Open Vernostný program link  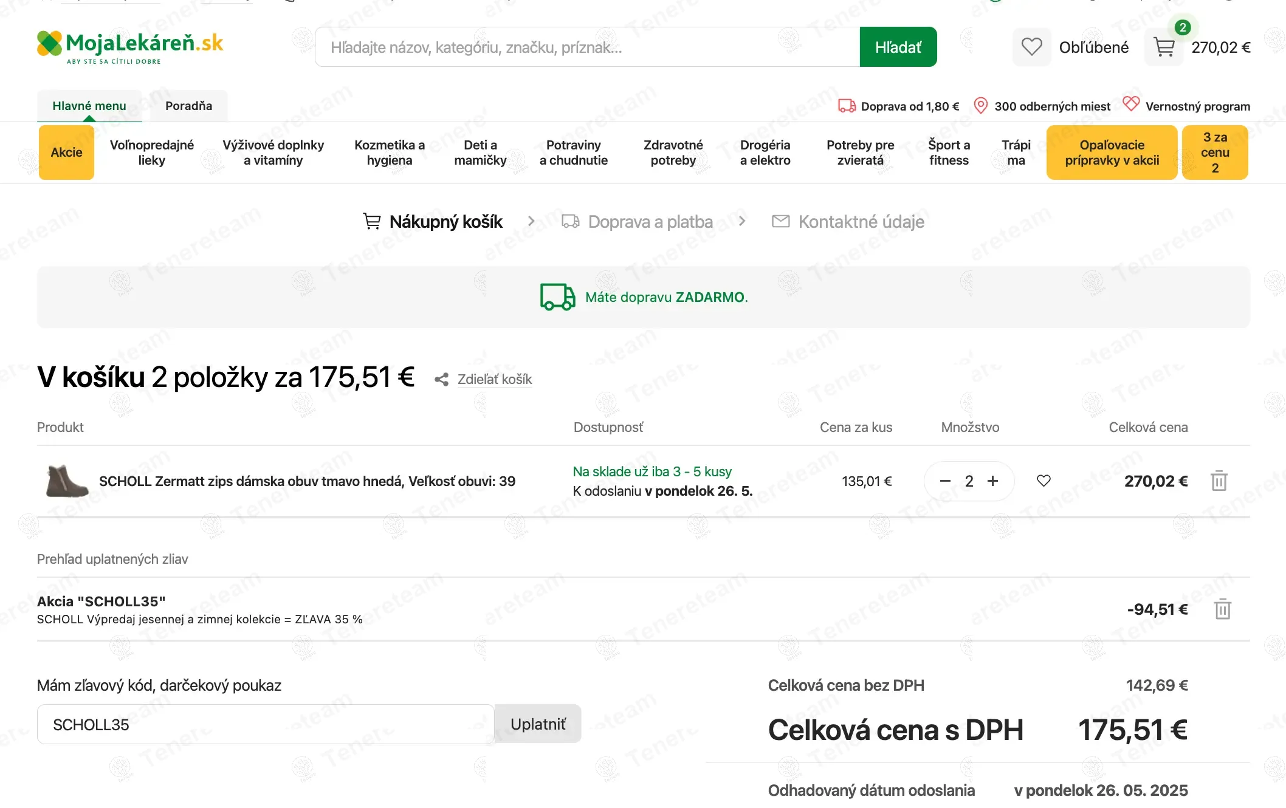(x=1198, y=106)
